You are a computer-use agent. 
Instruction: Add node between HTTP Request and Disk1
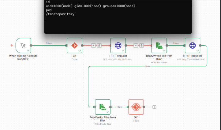click(x=136, y=46)
